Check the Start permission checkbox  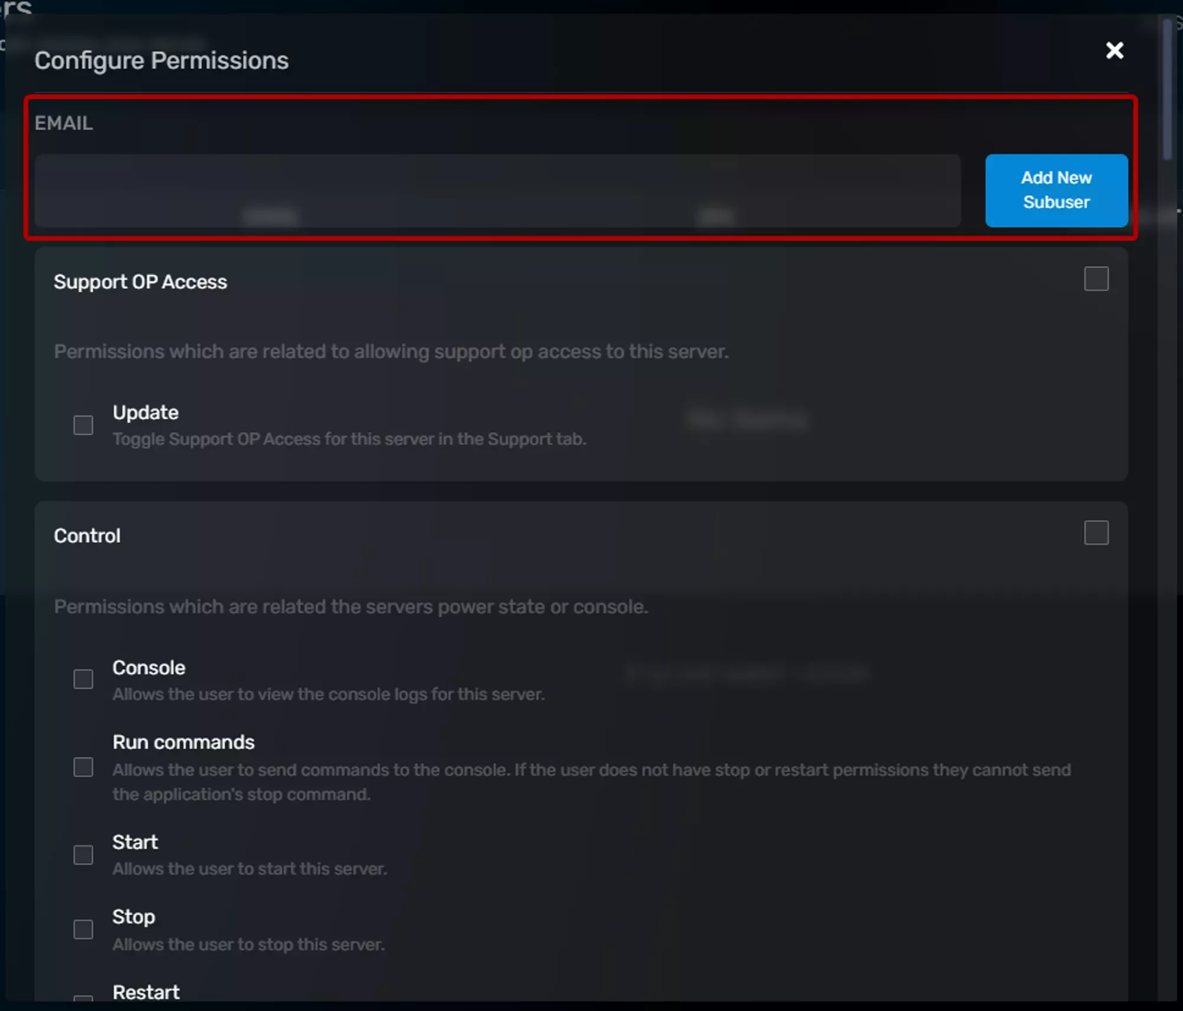point(82,855)
